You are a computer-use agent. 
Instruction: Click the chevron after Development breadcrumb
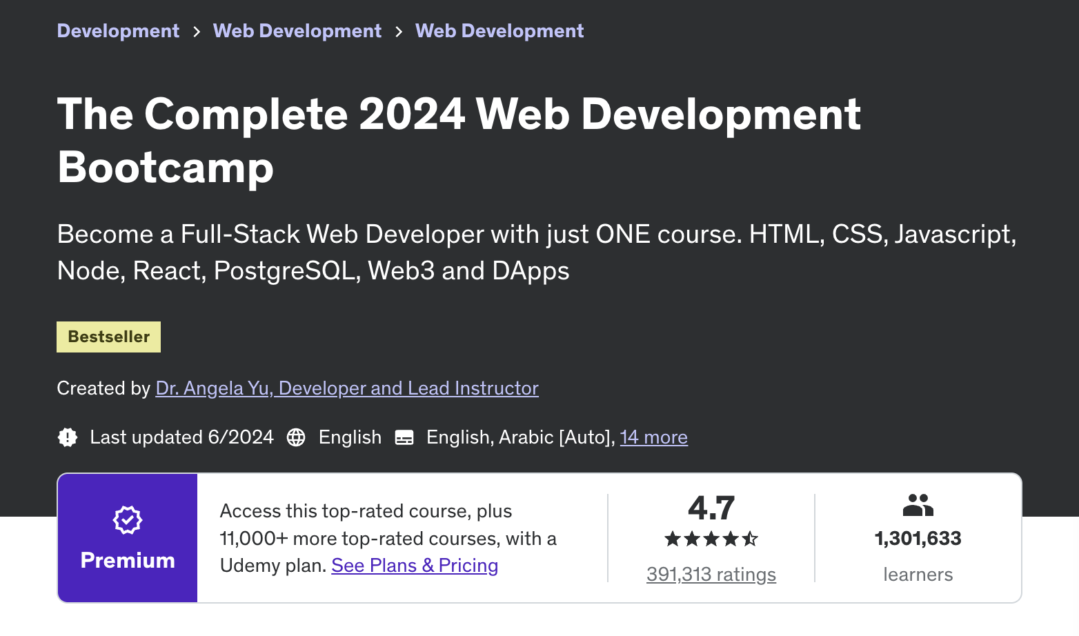197,32
